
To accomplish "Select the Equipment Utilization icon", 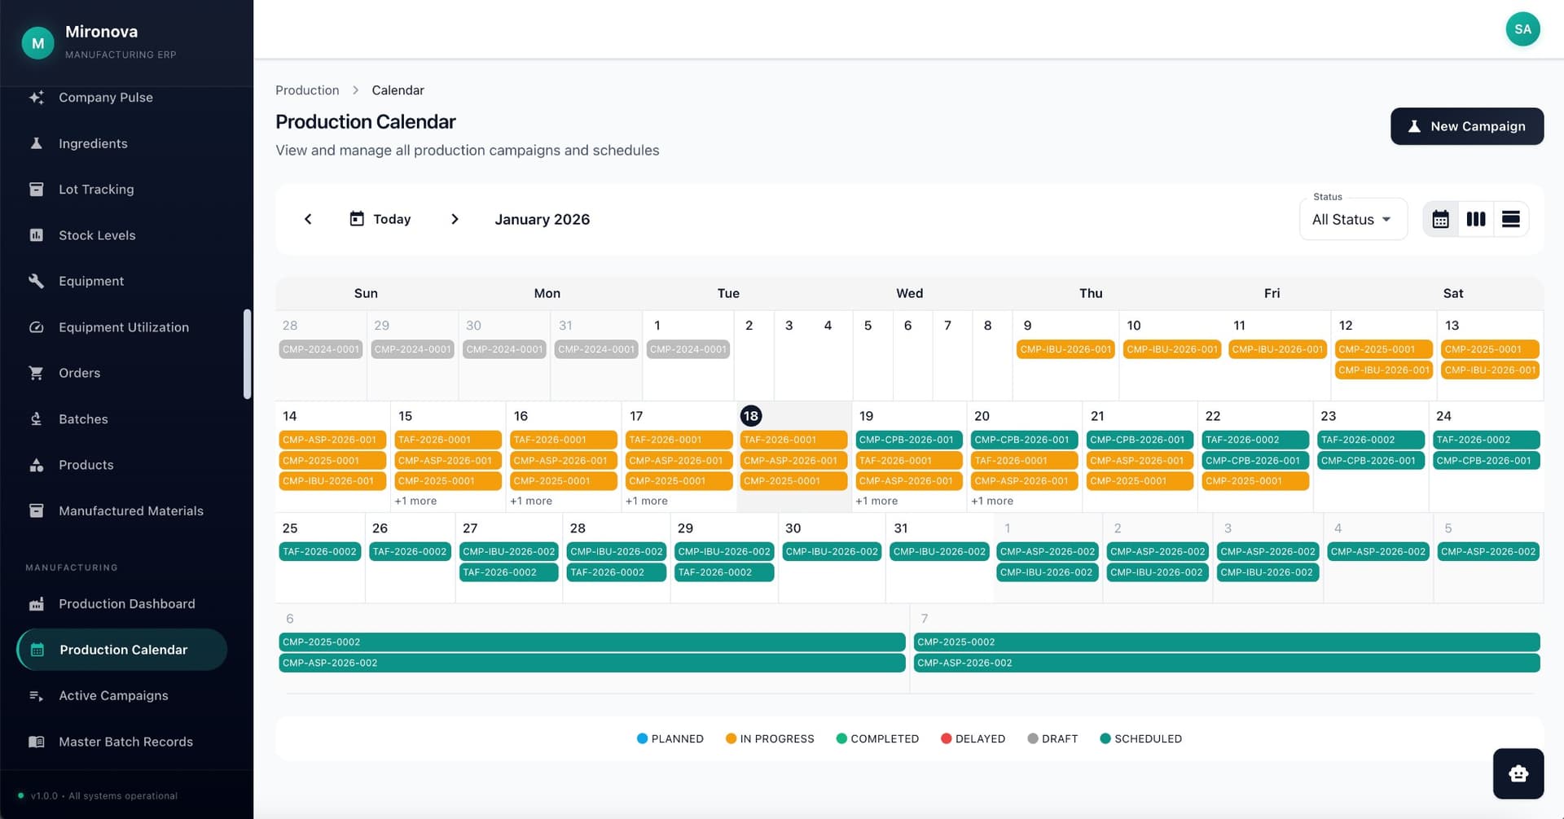I will 37,326.
